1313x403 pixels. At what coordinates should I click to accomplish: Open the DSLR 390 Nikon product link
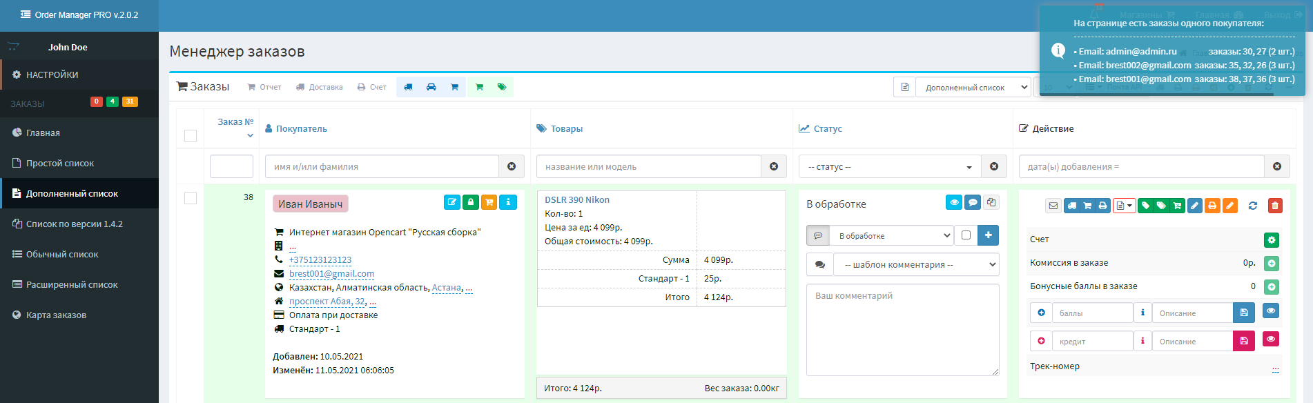tap(577, 200)
